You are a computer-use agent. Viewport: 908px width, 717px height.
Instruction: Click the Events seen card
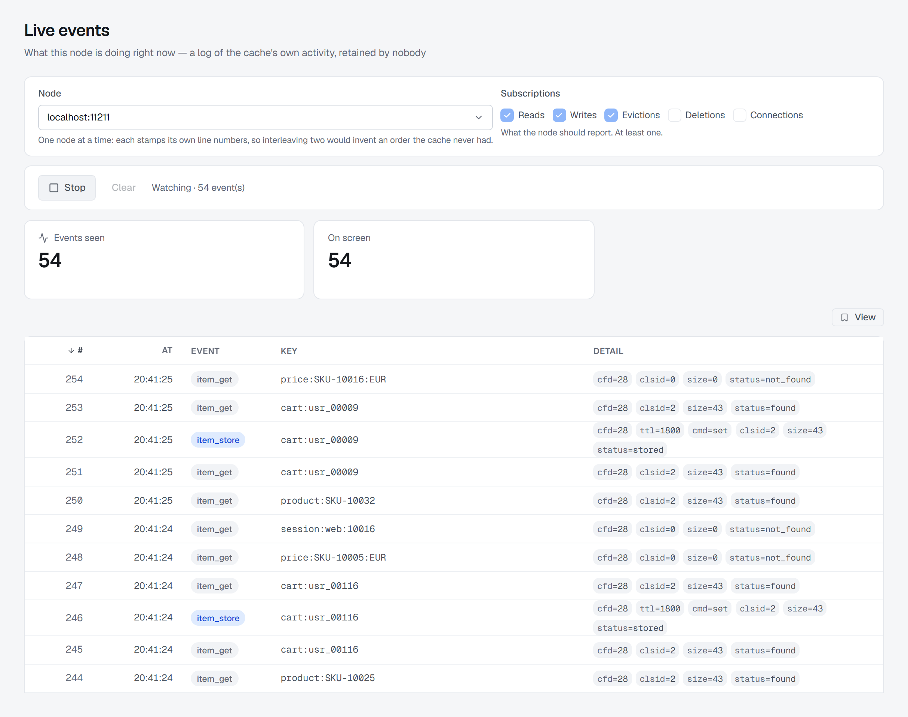click(164, 260)
